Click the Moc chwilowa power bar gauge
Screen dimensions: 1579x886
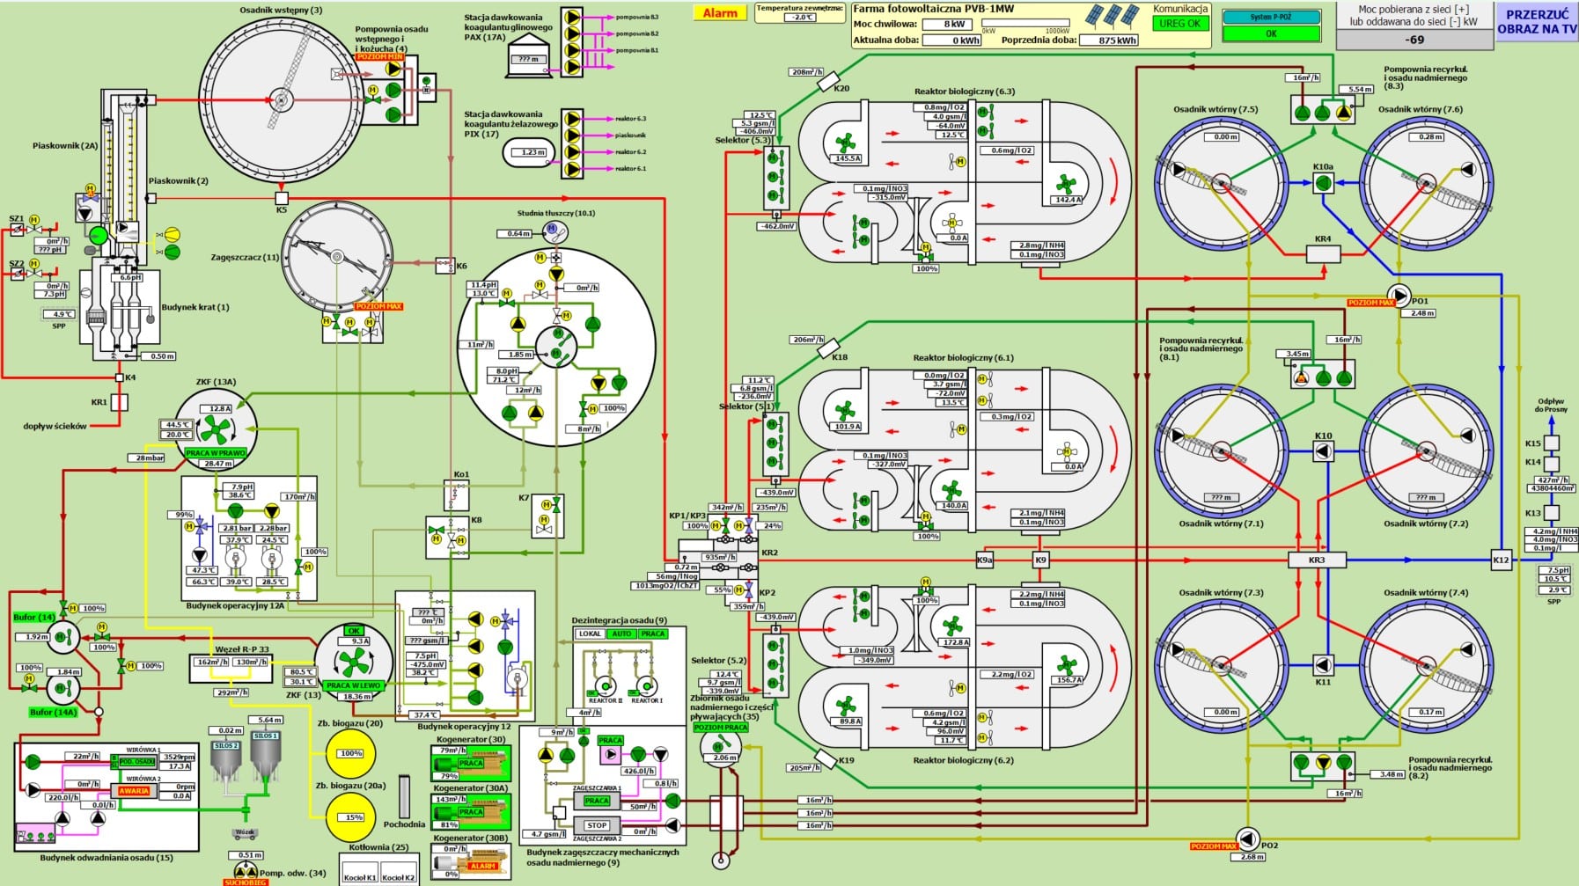1025,24
